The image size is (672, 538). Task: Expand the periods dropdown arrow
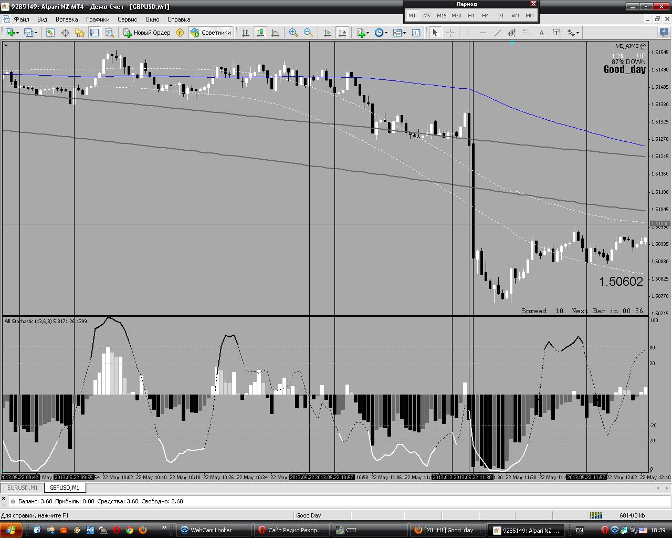click(x=386, y=33)
